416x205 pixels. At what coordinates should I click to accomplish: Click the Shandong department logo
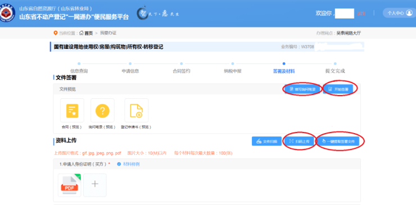(x=7, y=13)
